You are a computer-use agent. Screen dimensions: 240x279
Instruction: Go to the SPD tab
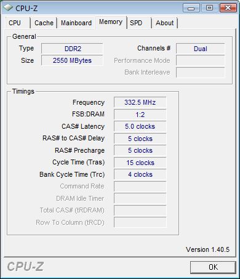[x=139, y=23]
